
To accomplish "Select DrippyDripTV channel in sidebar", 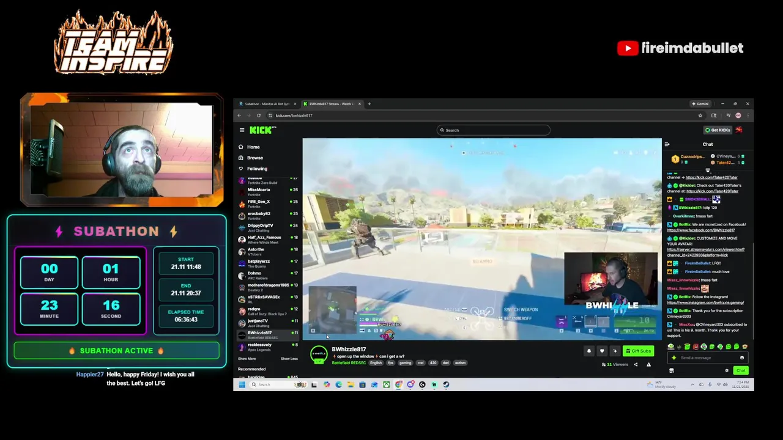I will coord(267,227).
